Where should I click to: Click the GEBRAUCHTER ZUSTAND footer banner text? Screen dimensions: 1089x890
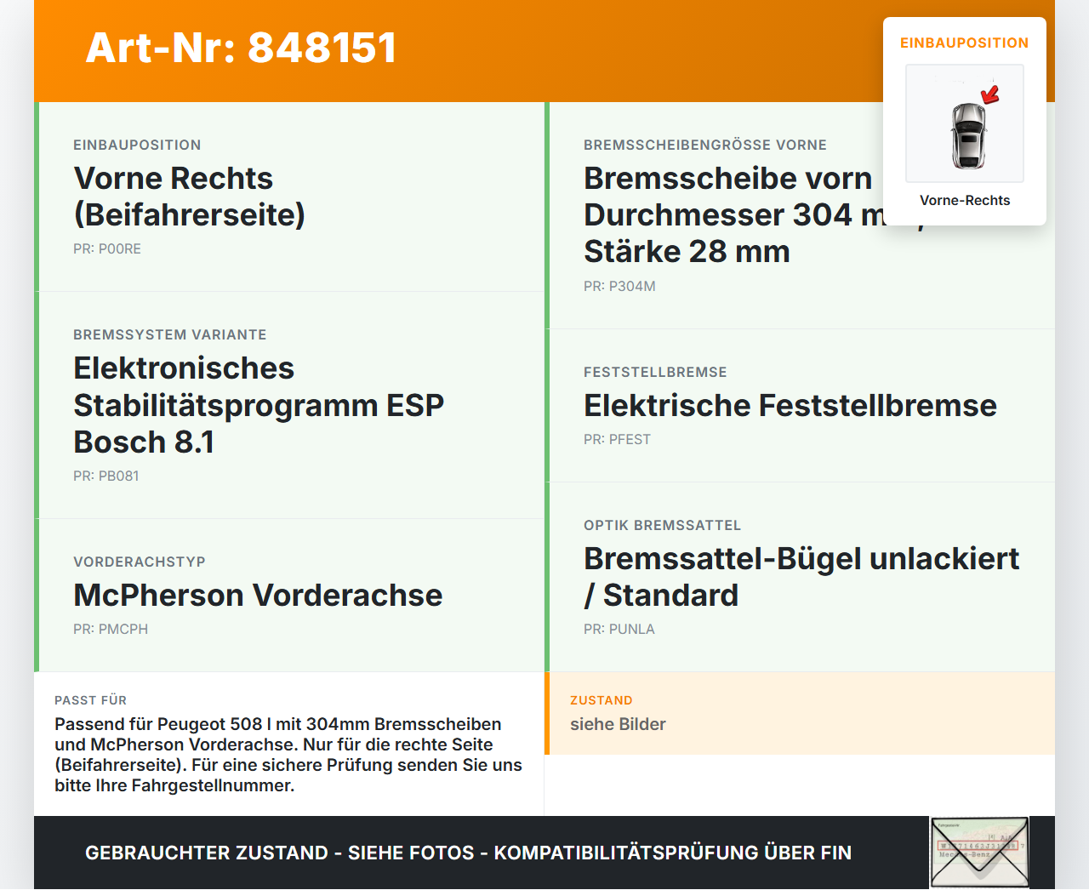click(468, 853)
